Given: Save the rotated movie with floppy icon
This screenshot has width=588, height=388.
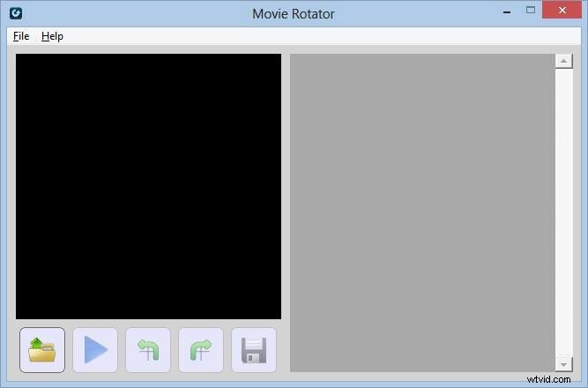Looking at the screenshot, I should click(254, 350).
